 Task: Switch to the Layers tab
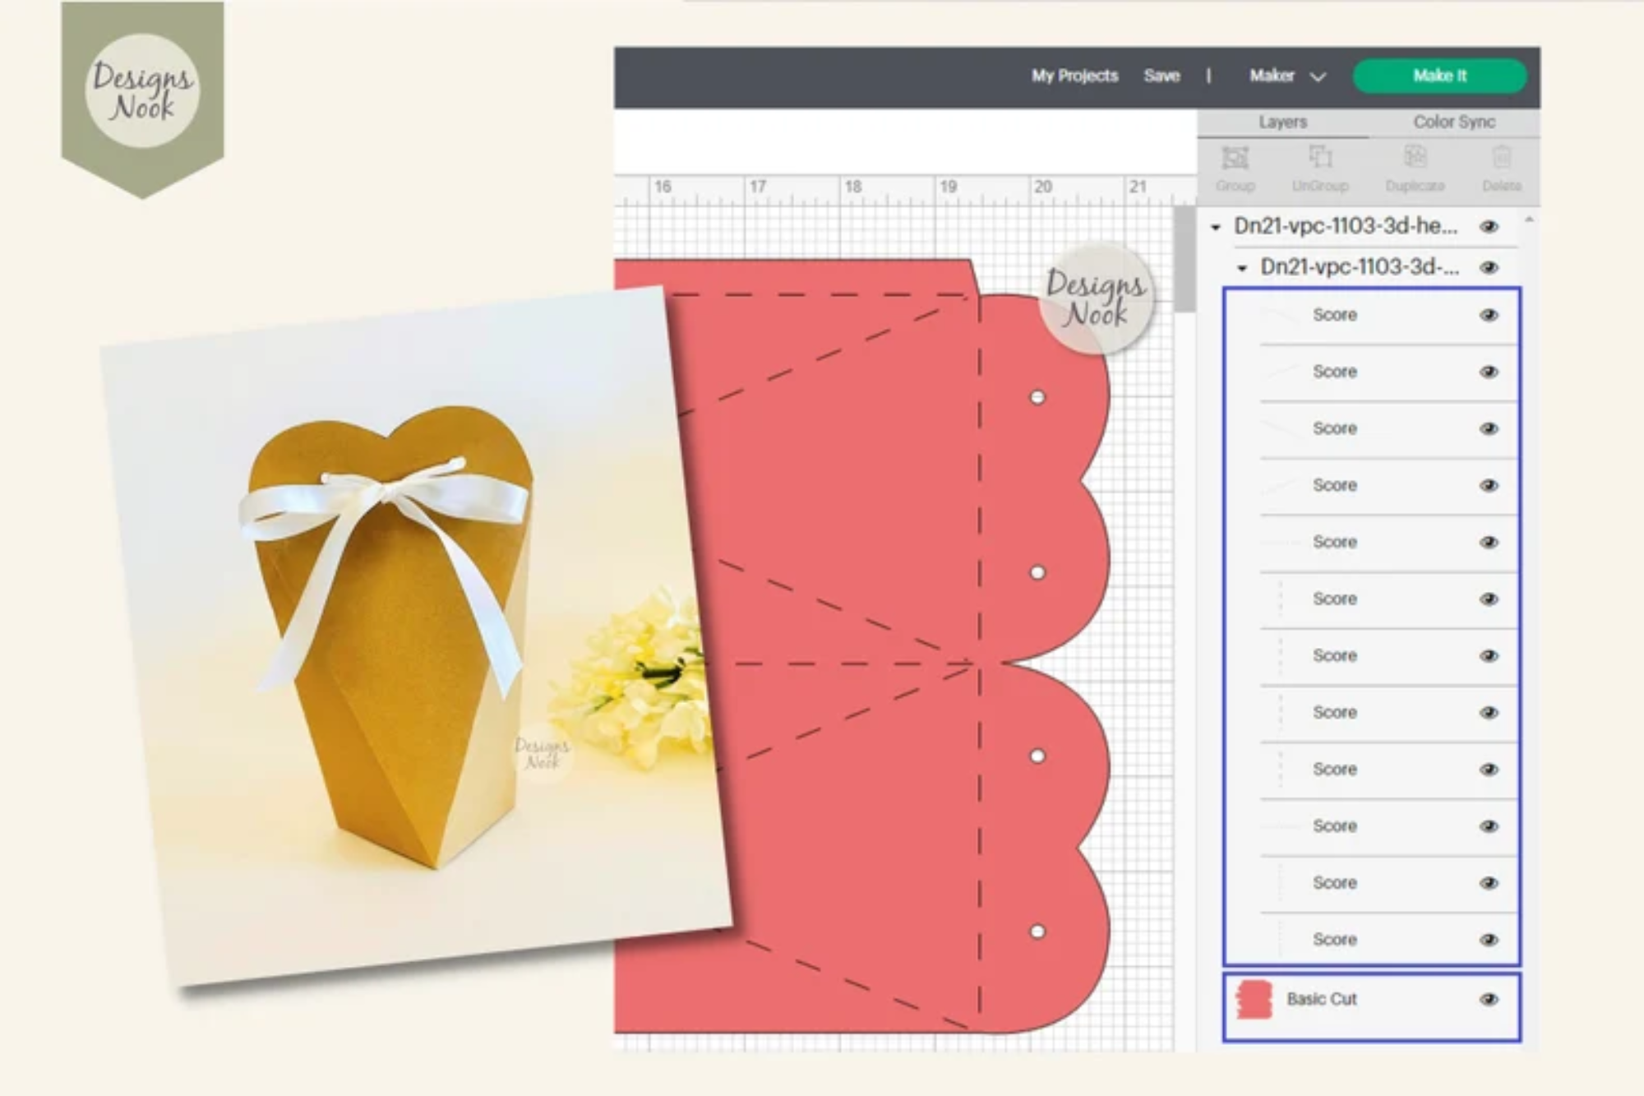(1282, 122)
